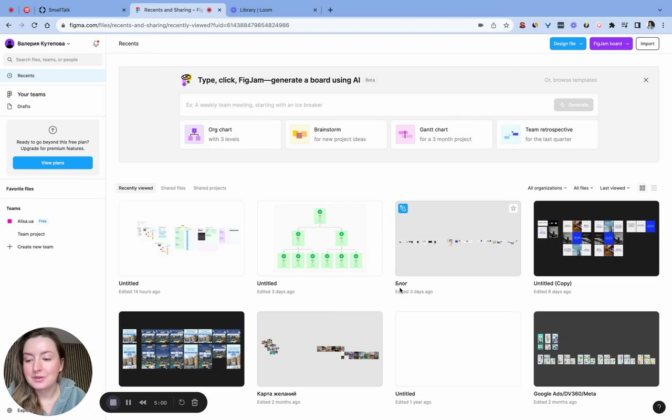The height and width of the screenshot is (420, 672).
Task: Click the camera icon in address bar
Action: pos(481,25)
